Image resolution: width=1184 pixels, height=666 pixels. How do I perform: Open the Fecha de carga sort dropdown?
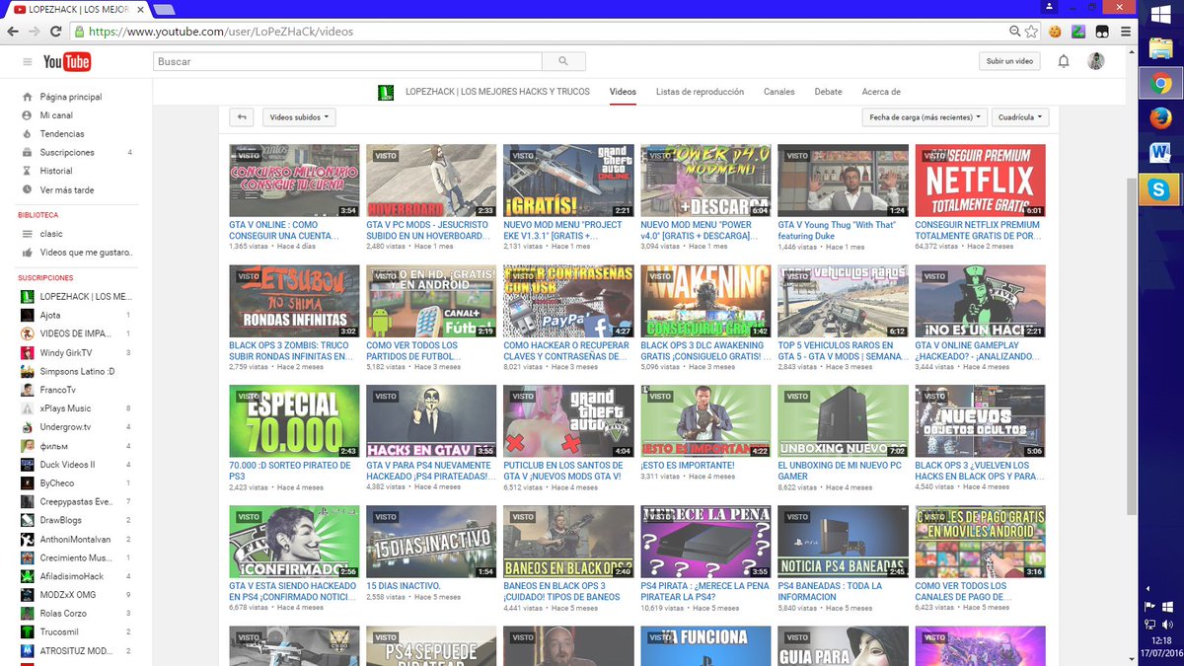925,116
